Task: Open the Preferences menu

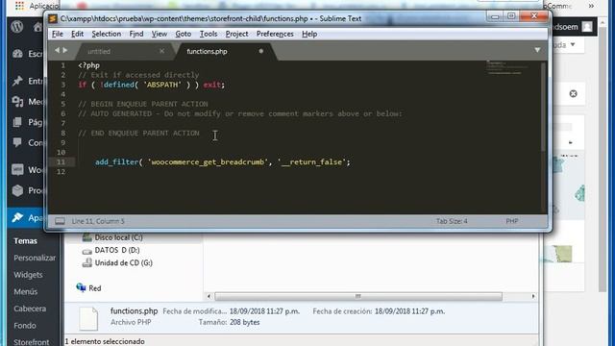Action: click(275, 35)
